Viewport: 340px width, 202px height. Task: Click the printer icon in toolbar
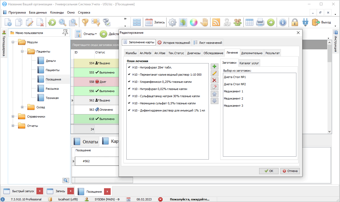click(260, 22)
